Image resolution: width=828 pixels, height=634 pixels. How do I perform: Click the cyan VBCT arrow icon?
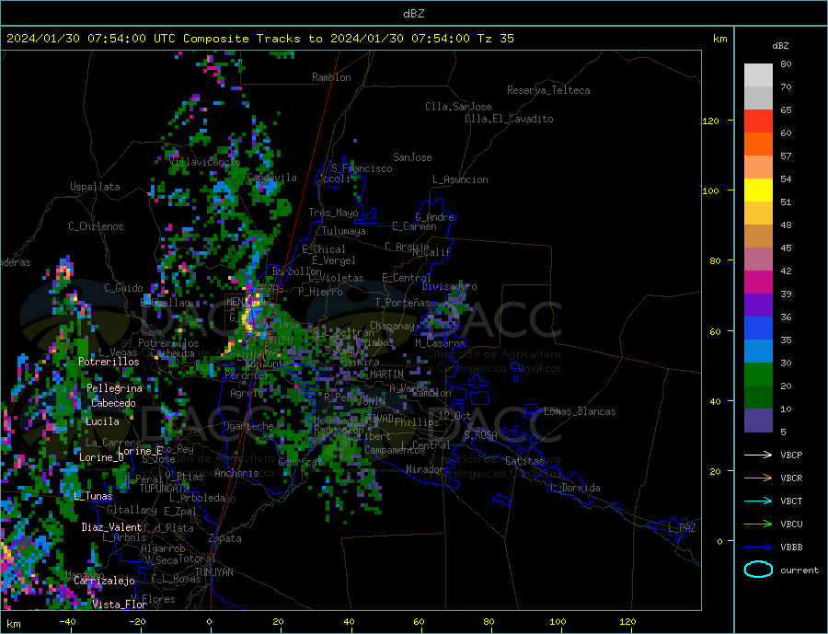point(758,501)
